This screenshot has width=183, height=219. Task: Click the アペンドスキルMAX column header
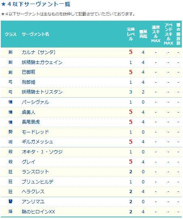[x=168, y=34]
